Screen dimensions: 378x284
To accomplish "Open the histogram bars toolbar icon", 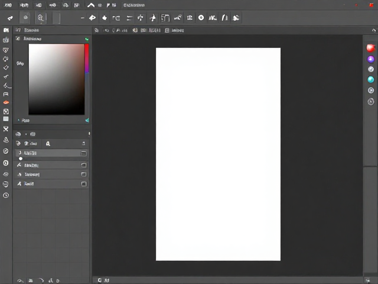I will coord(213,18).
